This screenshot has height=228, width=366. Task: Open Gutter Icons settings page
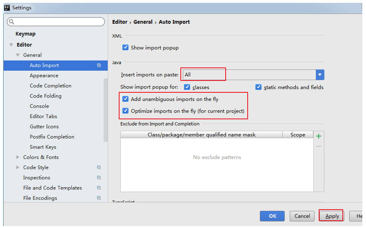pos(44,127)
